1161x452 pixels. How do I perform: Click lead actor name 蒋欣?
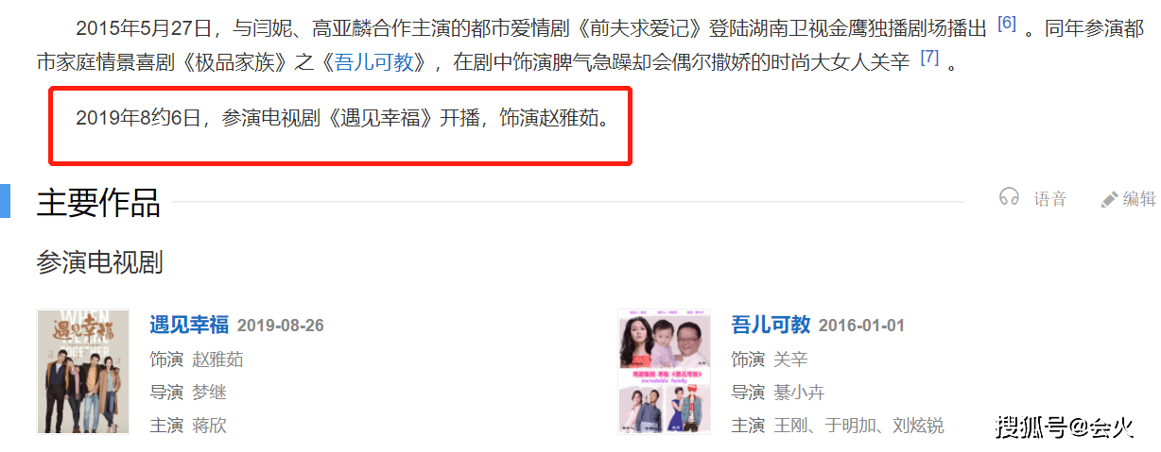[x=209, y=426]
